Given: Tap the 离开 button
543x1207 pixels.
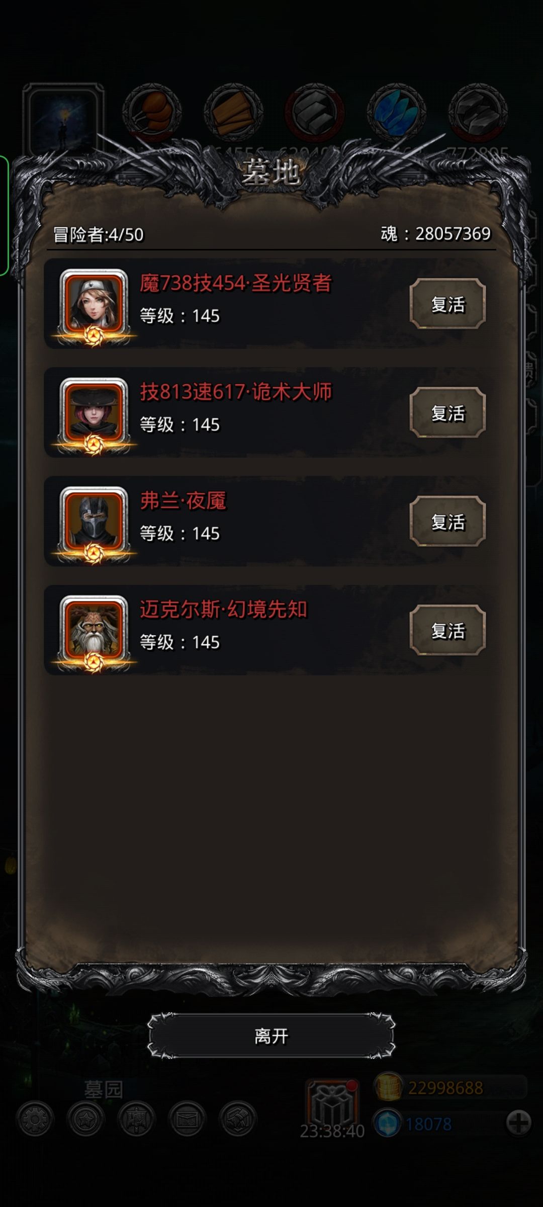Looking at the screenshot, I should coord(271,1036).
